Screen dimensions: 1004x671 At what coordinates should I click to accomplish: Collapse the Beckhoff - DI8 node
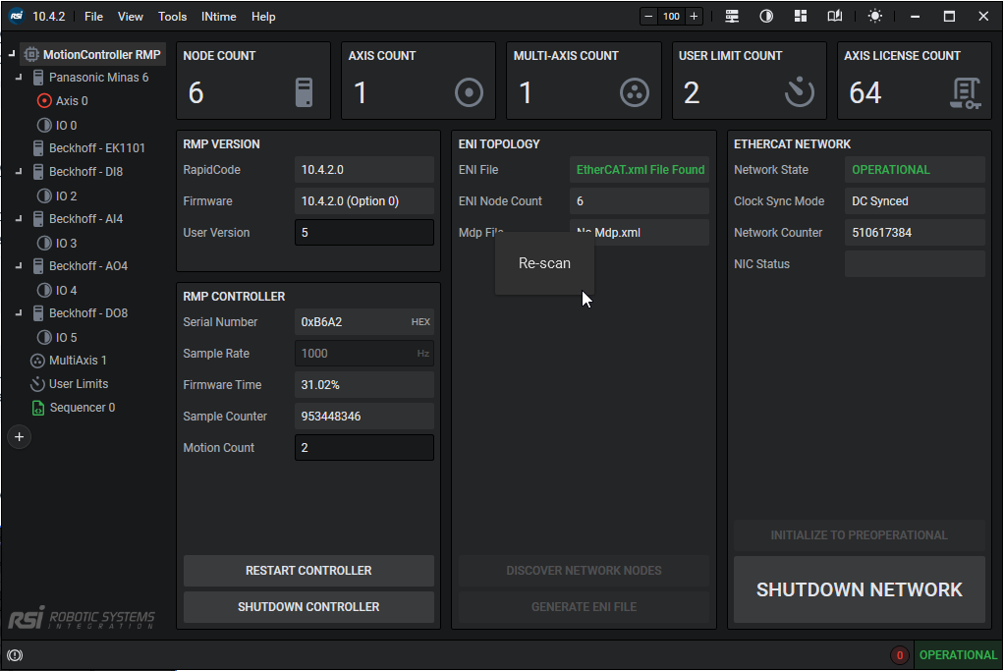pos(19,172)
